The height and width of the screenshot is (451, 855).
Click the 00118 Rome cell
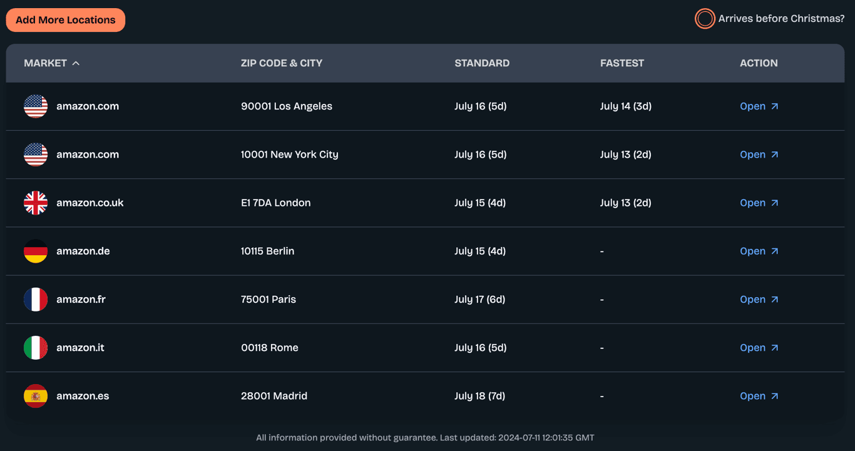pos(270,348)
